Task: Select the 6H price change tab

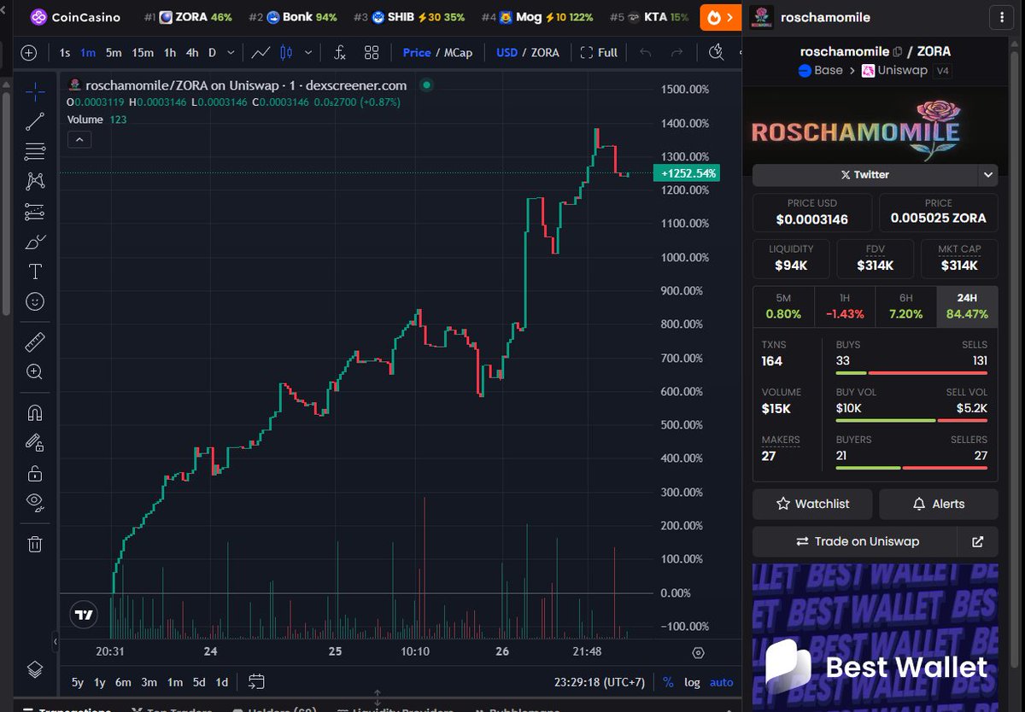Action: [x=906, y=306]
